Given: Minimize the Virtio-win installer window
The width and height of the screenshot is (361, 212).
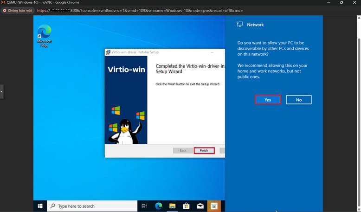Looking at the screenshot, I should (x=212, y=52).
